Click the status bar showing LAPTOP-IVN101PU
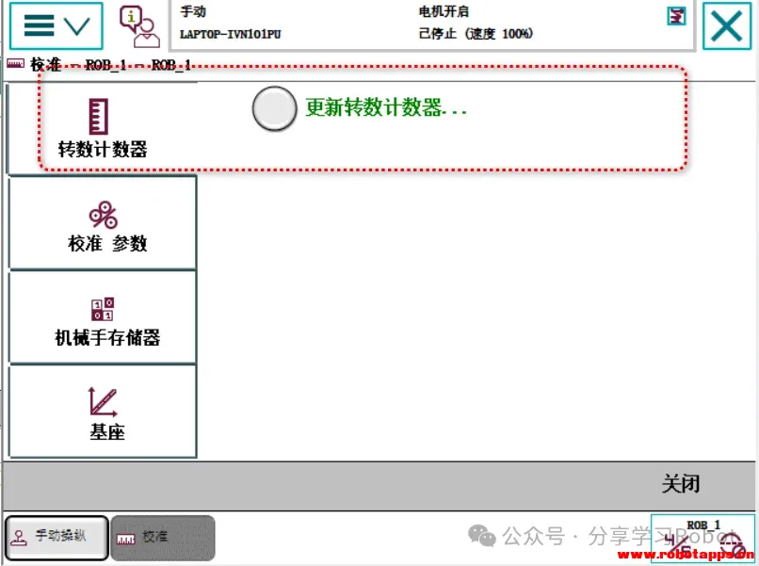Viewport: 759px width, 566px height. pyautogui.click(x=432, y=24)
